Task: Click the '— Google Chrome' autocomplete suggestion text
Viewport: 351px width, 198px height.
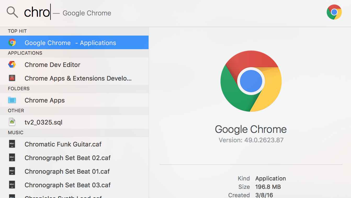Action: 82,13
